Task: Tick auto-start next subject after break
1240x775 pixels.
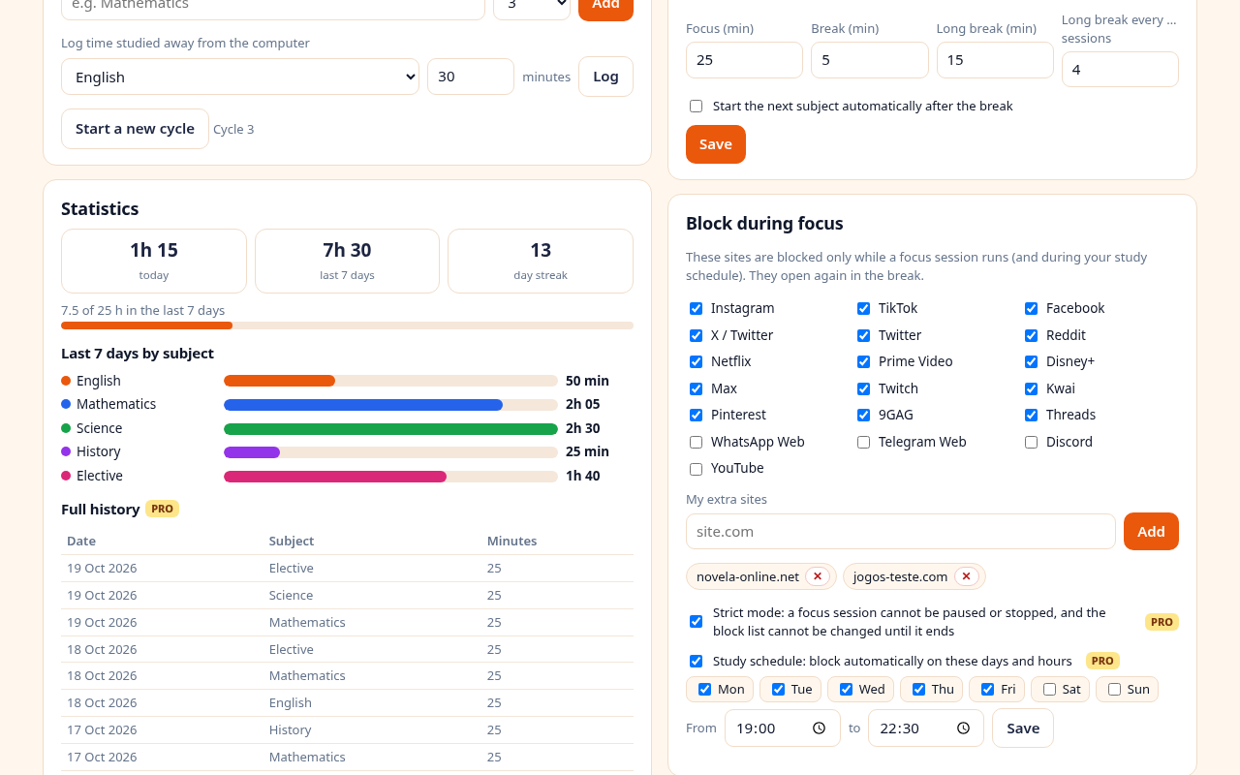Action: [x=696, y=107]
